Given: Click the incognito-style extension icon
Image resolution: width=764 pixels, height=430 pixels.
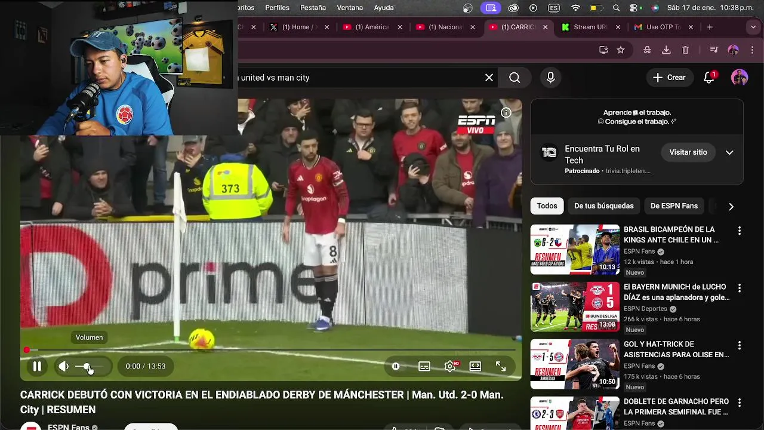Looking at the screenshot, I should (647, 50).
